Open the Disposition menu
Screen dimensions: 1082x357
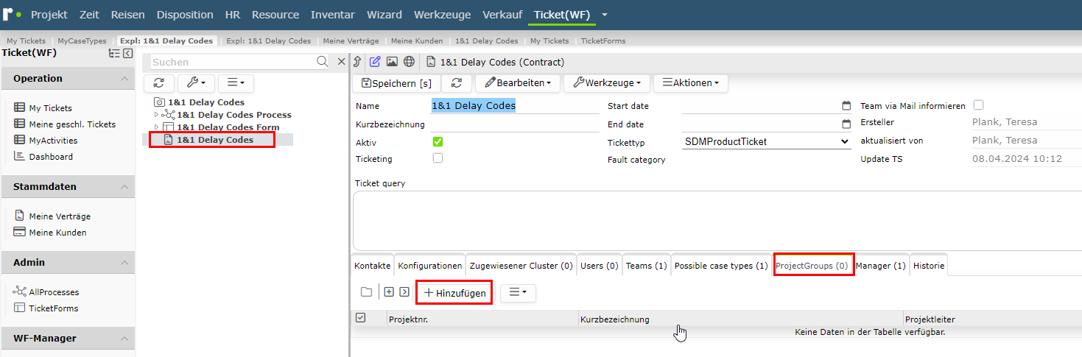click(185, 15)
